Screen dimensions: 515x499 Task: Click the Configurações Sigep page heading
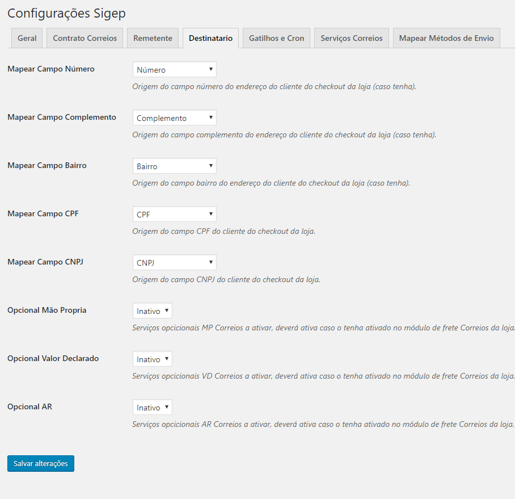point(66,13)
